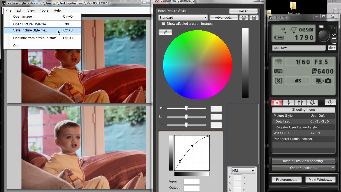Open the Base Picture Style Standard dropdown
This screenshot has width=341, height=192.
click(183, 18)
